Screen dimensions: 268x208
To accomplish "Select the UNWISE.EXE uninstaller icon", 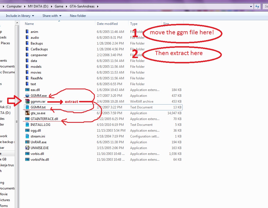I will (x=28, y=148).
